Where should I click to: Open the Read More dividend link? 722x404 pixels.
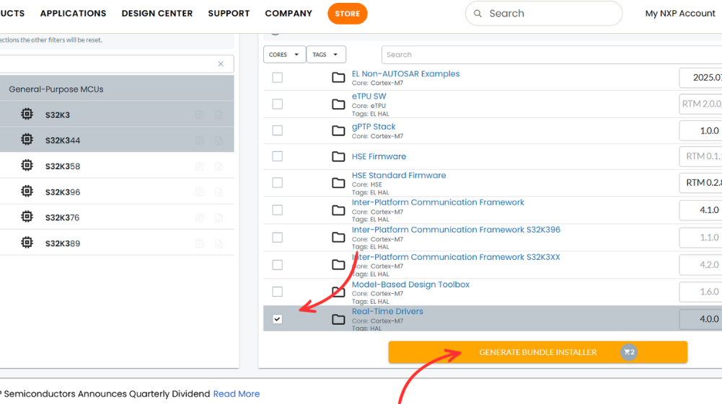coord(236,394)
